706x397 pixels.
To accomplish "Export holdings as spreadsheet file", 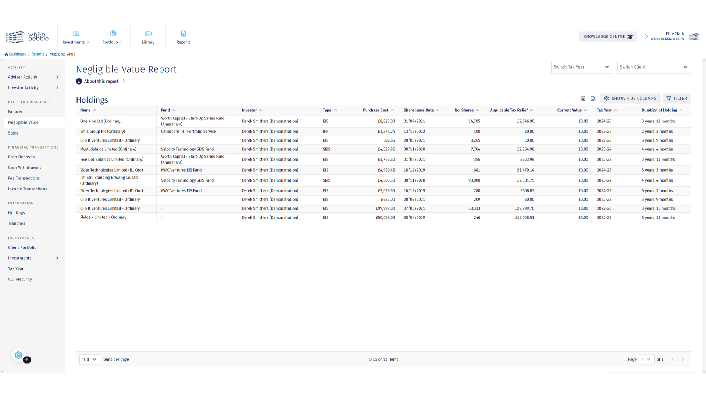I will point(583,99).
